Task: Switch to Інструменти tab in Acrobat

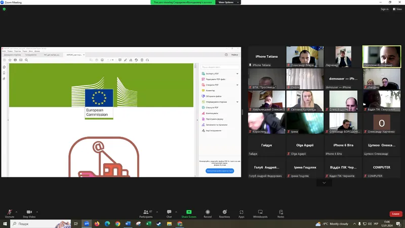Action: (31, 55)
